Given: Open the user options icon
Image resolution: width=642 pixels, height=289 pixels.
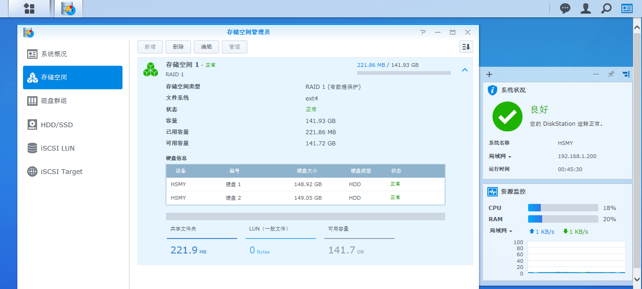Looking at the screenshot, I should 585,8.
